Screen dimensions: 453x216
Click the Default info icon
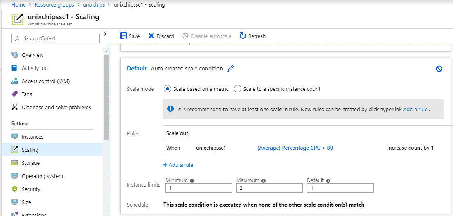(x=328, y=180)
